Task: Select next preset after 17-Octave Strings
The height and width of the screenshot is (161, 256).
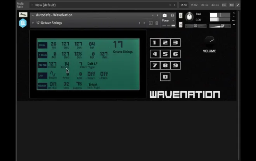Action: click(144, 23)
